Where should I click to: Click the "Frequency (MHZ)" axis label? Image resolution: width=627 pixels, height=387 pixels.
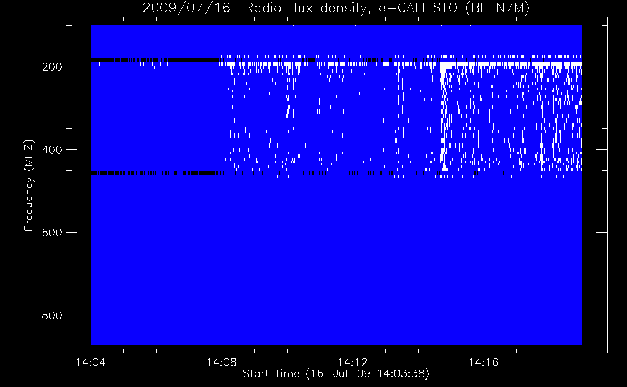(x=29, y=185)
